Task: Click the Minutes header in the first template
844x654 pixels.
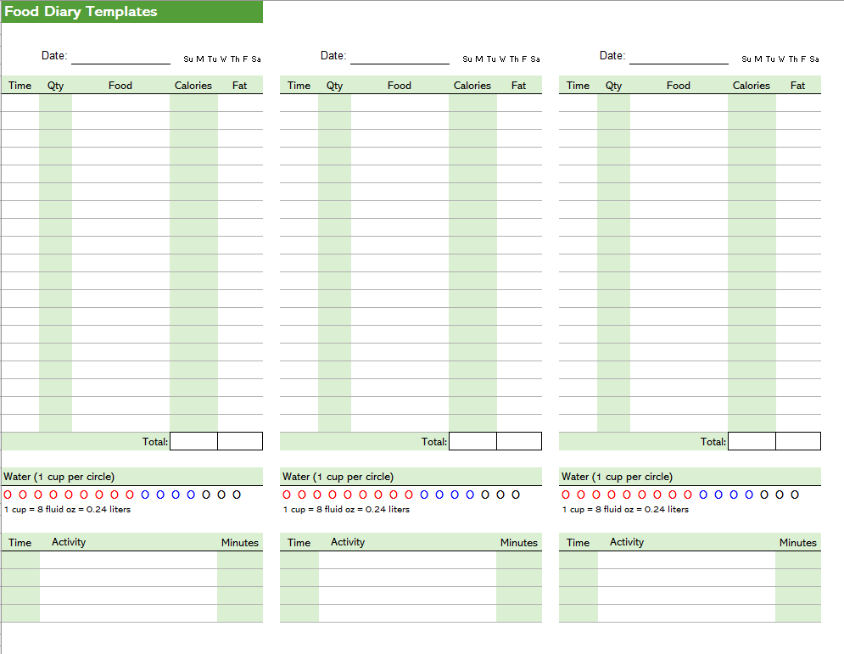Action: coord(239,543)
